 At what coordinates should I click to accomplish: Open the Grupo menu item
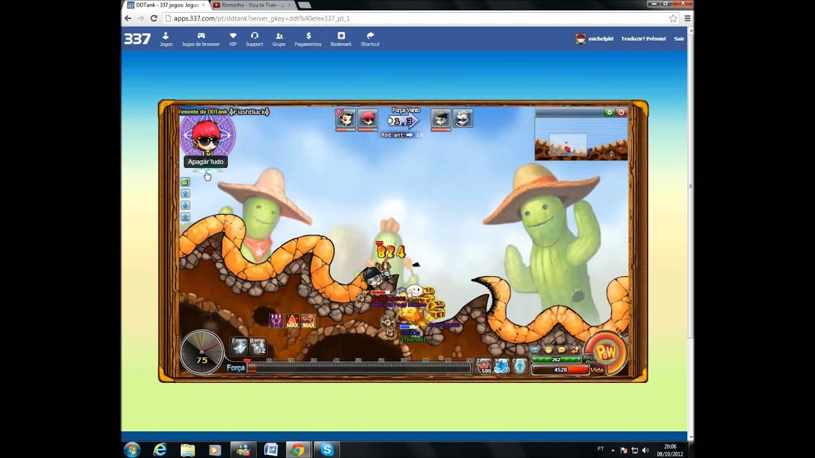pyautogui.click(x=279, y=39)
